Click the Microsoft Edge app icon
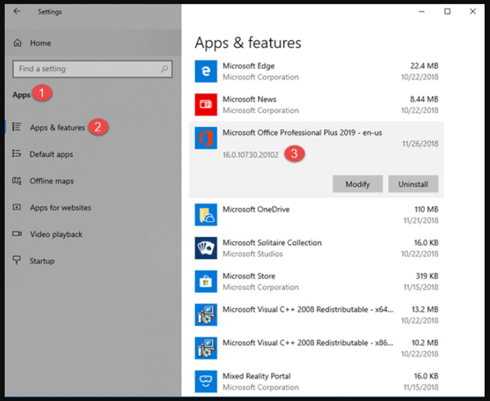 pyautogui.click(x=206, y=71)
